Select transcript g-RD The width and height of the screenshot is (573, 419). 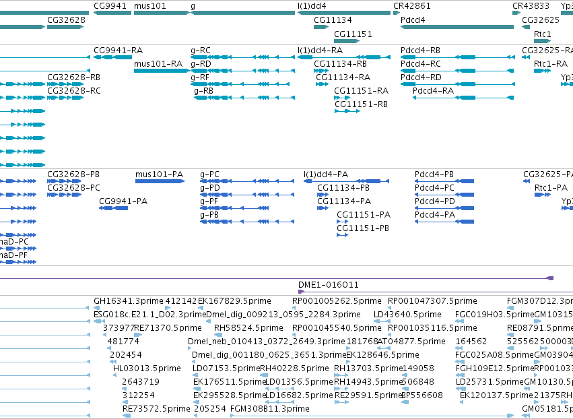pyautogui.click(x=201, y=64)
